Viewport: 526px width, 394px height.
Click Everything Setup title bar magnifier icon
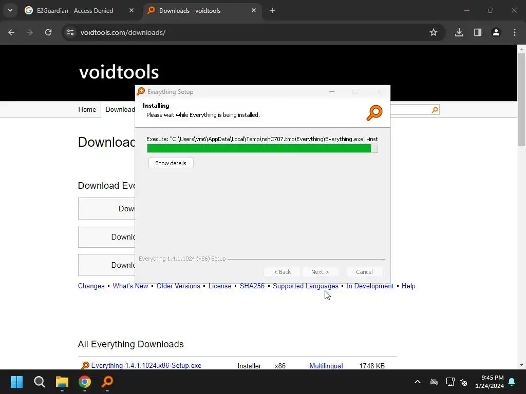pyautogui.click(x=141, y=91)
